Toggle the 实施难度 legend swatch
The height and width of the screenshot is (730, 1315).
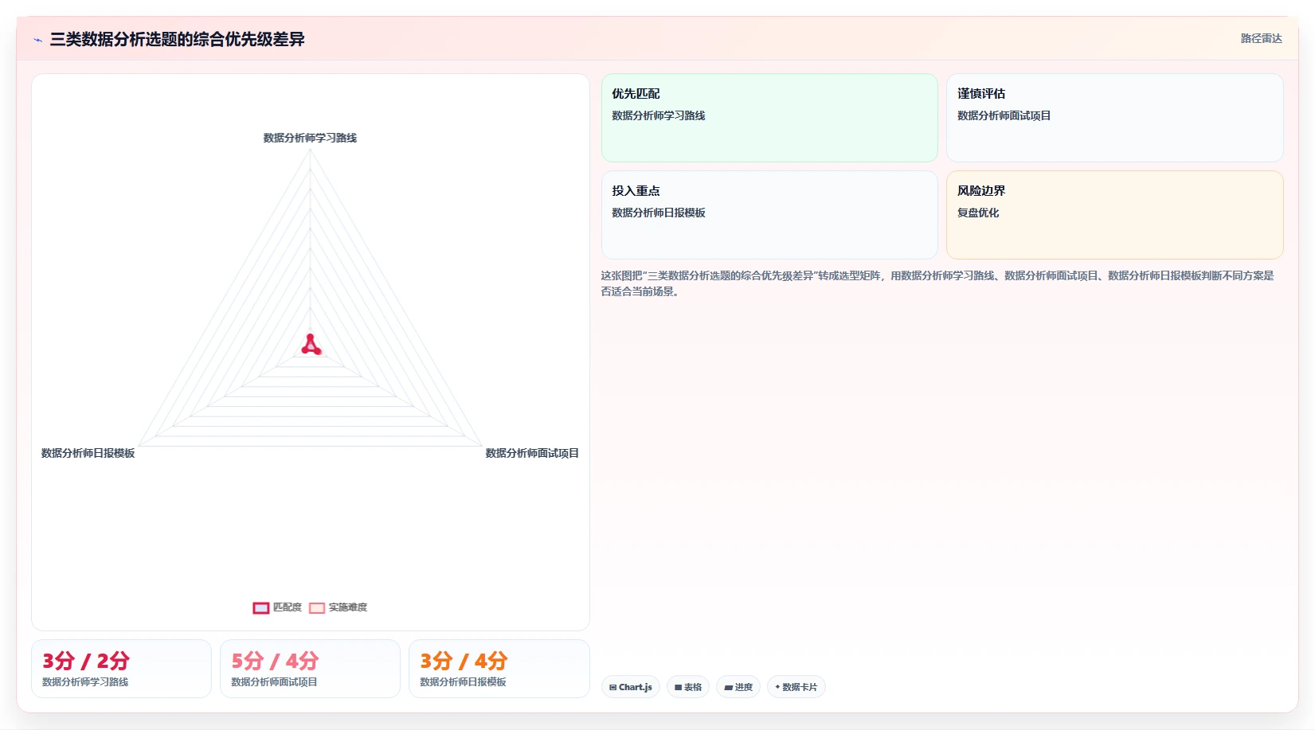pos(317,608)
